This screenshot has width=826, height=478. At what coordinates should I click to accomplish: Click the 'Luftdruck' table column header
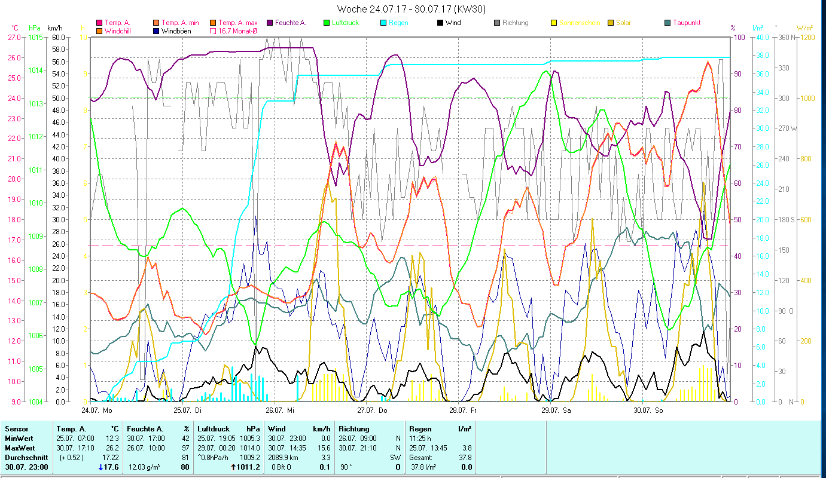(x=213, y=428)
